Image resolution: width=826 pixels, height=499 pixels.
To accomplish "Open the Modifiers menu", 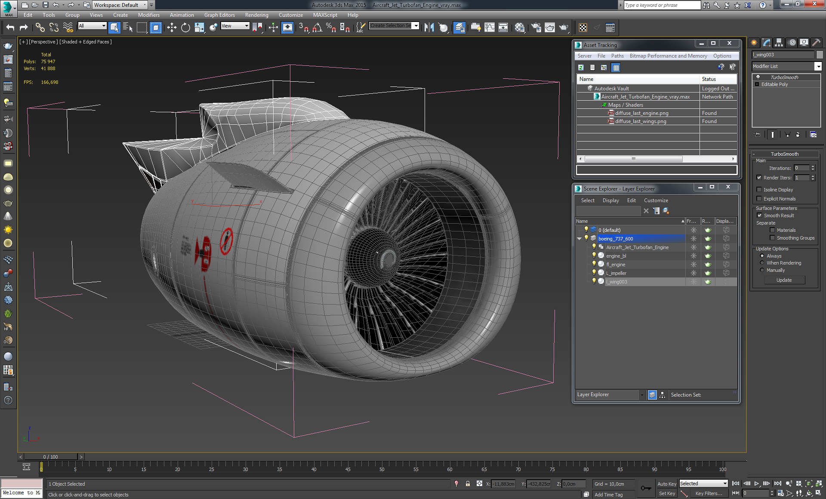I will click(x=149, y=15).
